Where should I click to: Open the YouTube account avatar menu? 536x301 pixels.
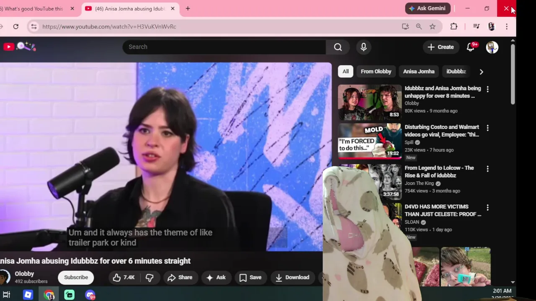point(492,47)
